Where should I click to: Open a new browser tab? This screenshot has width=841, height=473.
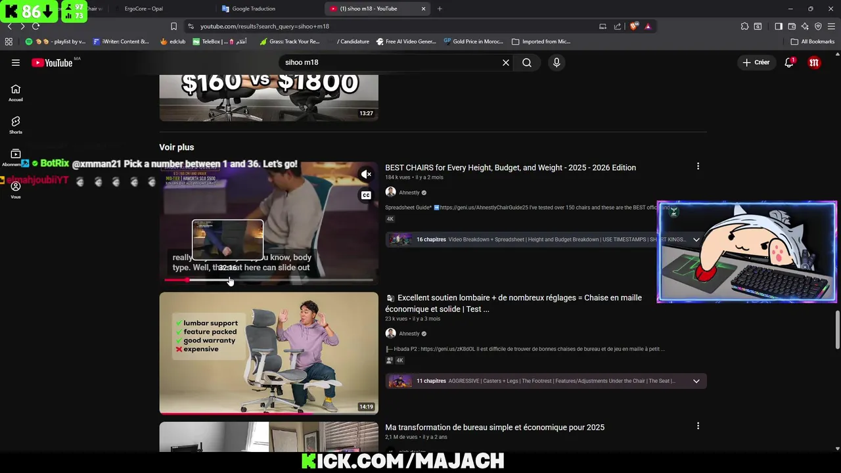coord(440,9)
